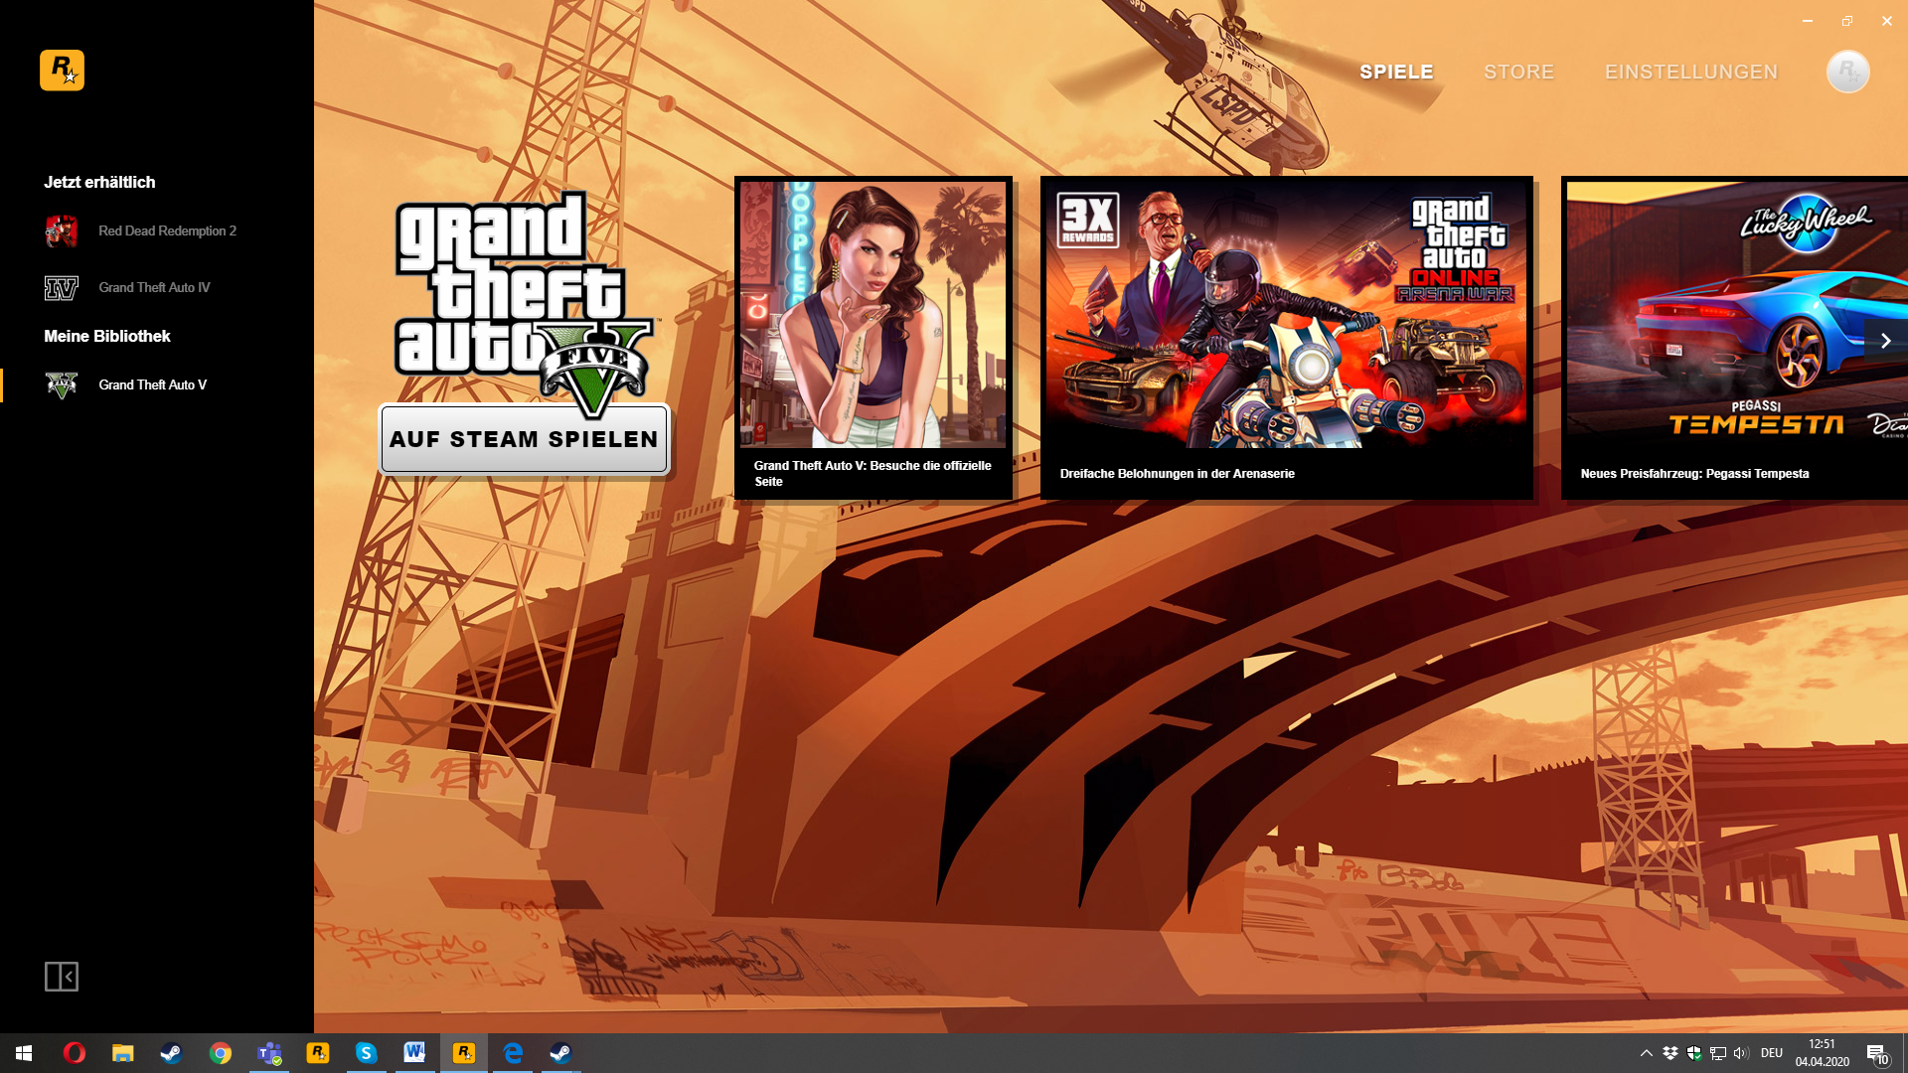Open the Arena War triple rewards card
Viewport: 1908px width, 1073px height.
click(x=1286, y=316)
